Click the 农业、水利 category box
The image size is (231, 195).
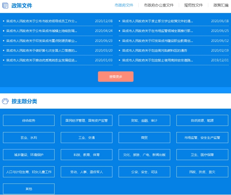point(29,137)
